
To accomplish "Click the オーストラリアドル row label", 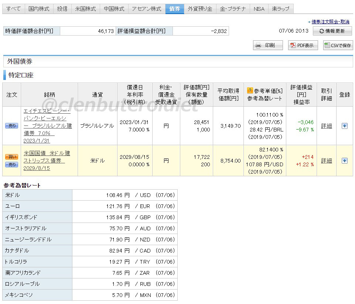I will tap(26, 229).
